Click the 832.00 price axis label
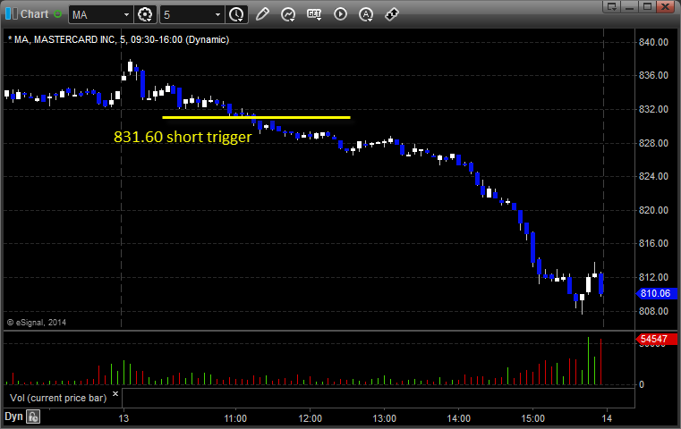Viewport: 681px width, 429px height. pyautogui.click(x=653, y=109)
